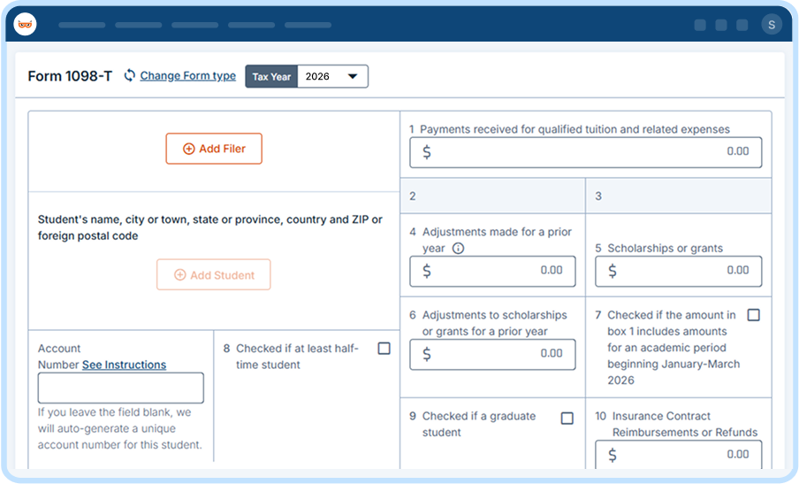Open the user avatar labeled S
799x484 pixels.
[772, 25]
